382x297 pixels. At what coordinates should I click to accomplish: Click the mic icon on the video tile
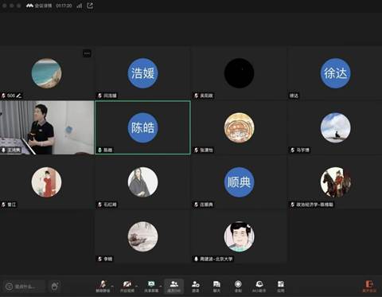point(4,150)
